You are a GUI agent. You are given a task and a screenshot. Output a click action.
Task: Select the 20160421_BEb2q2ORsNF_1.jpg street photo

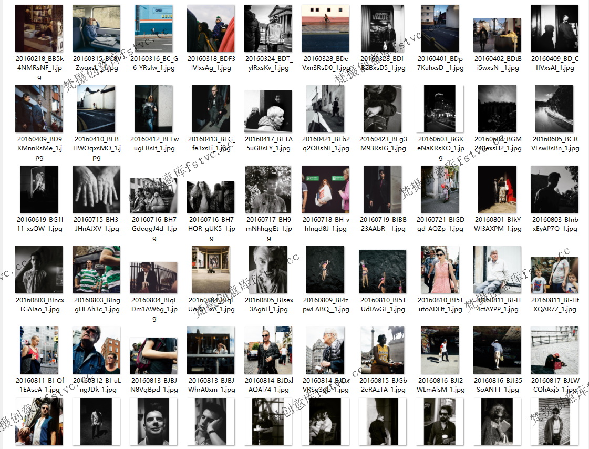coord(326,109)
